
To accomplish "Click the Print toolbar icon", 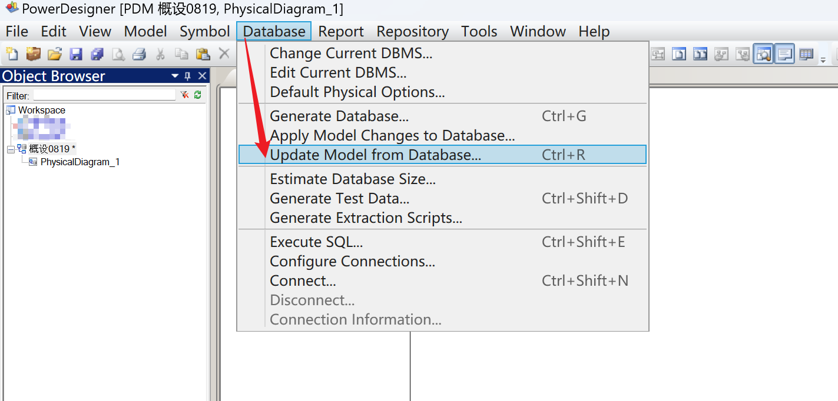I will pyautogui.click(x=139, y=55).
